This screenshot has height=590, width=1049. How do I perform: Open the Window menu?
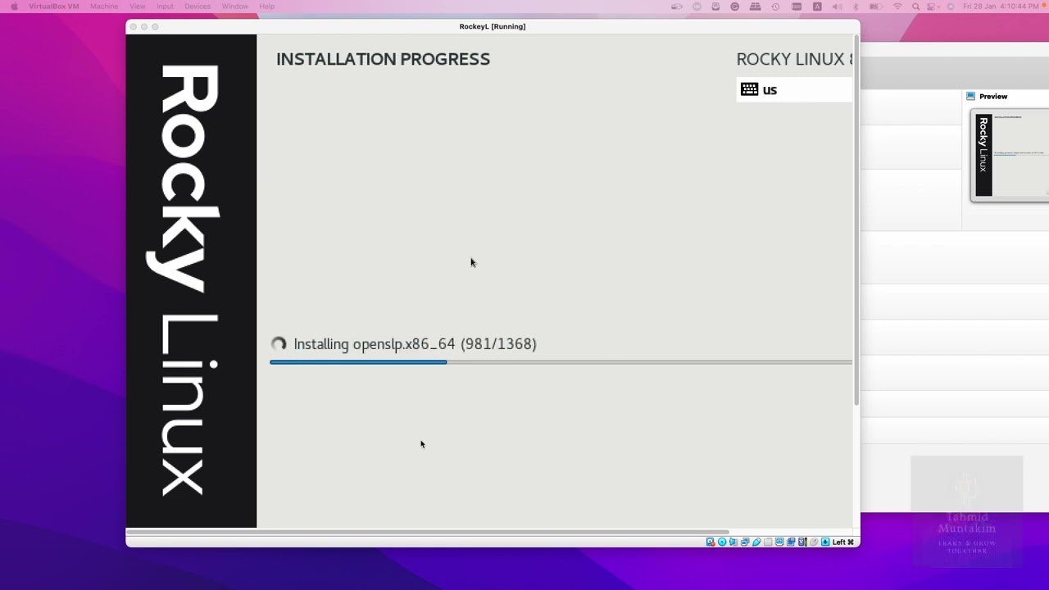pos(235,7)
